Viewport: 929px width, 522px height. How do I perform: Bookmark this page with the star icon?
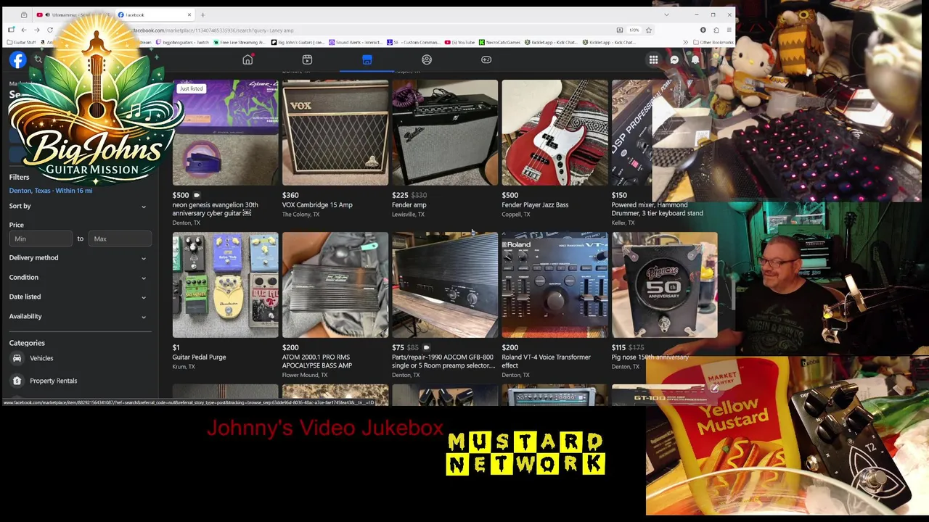click(x=649, y=30)
